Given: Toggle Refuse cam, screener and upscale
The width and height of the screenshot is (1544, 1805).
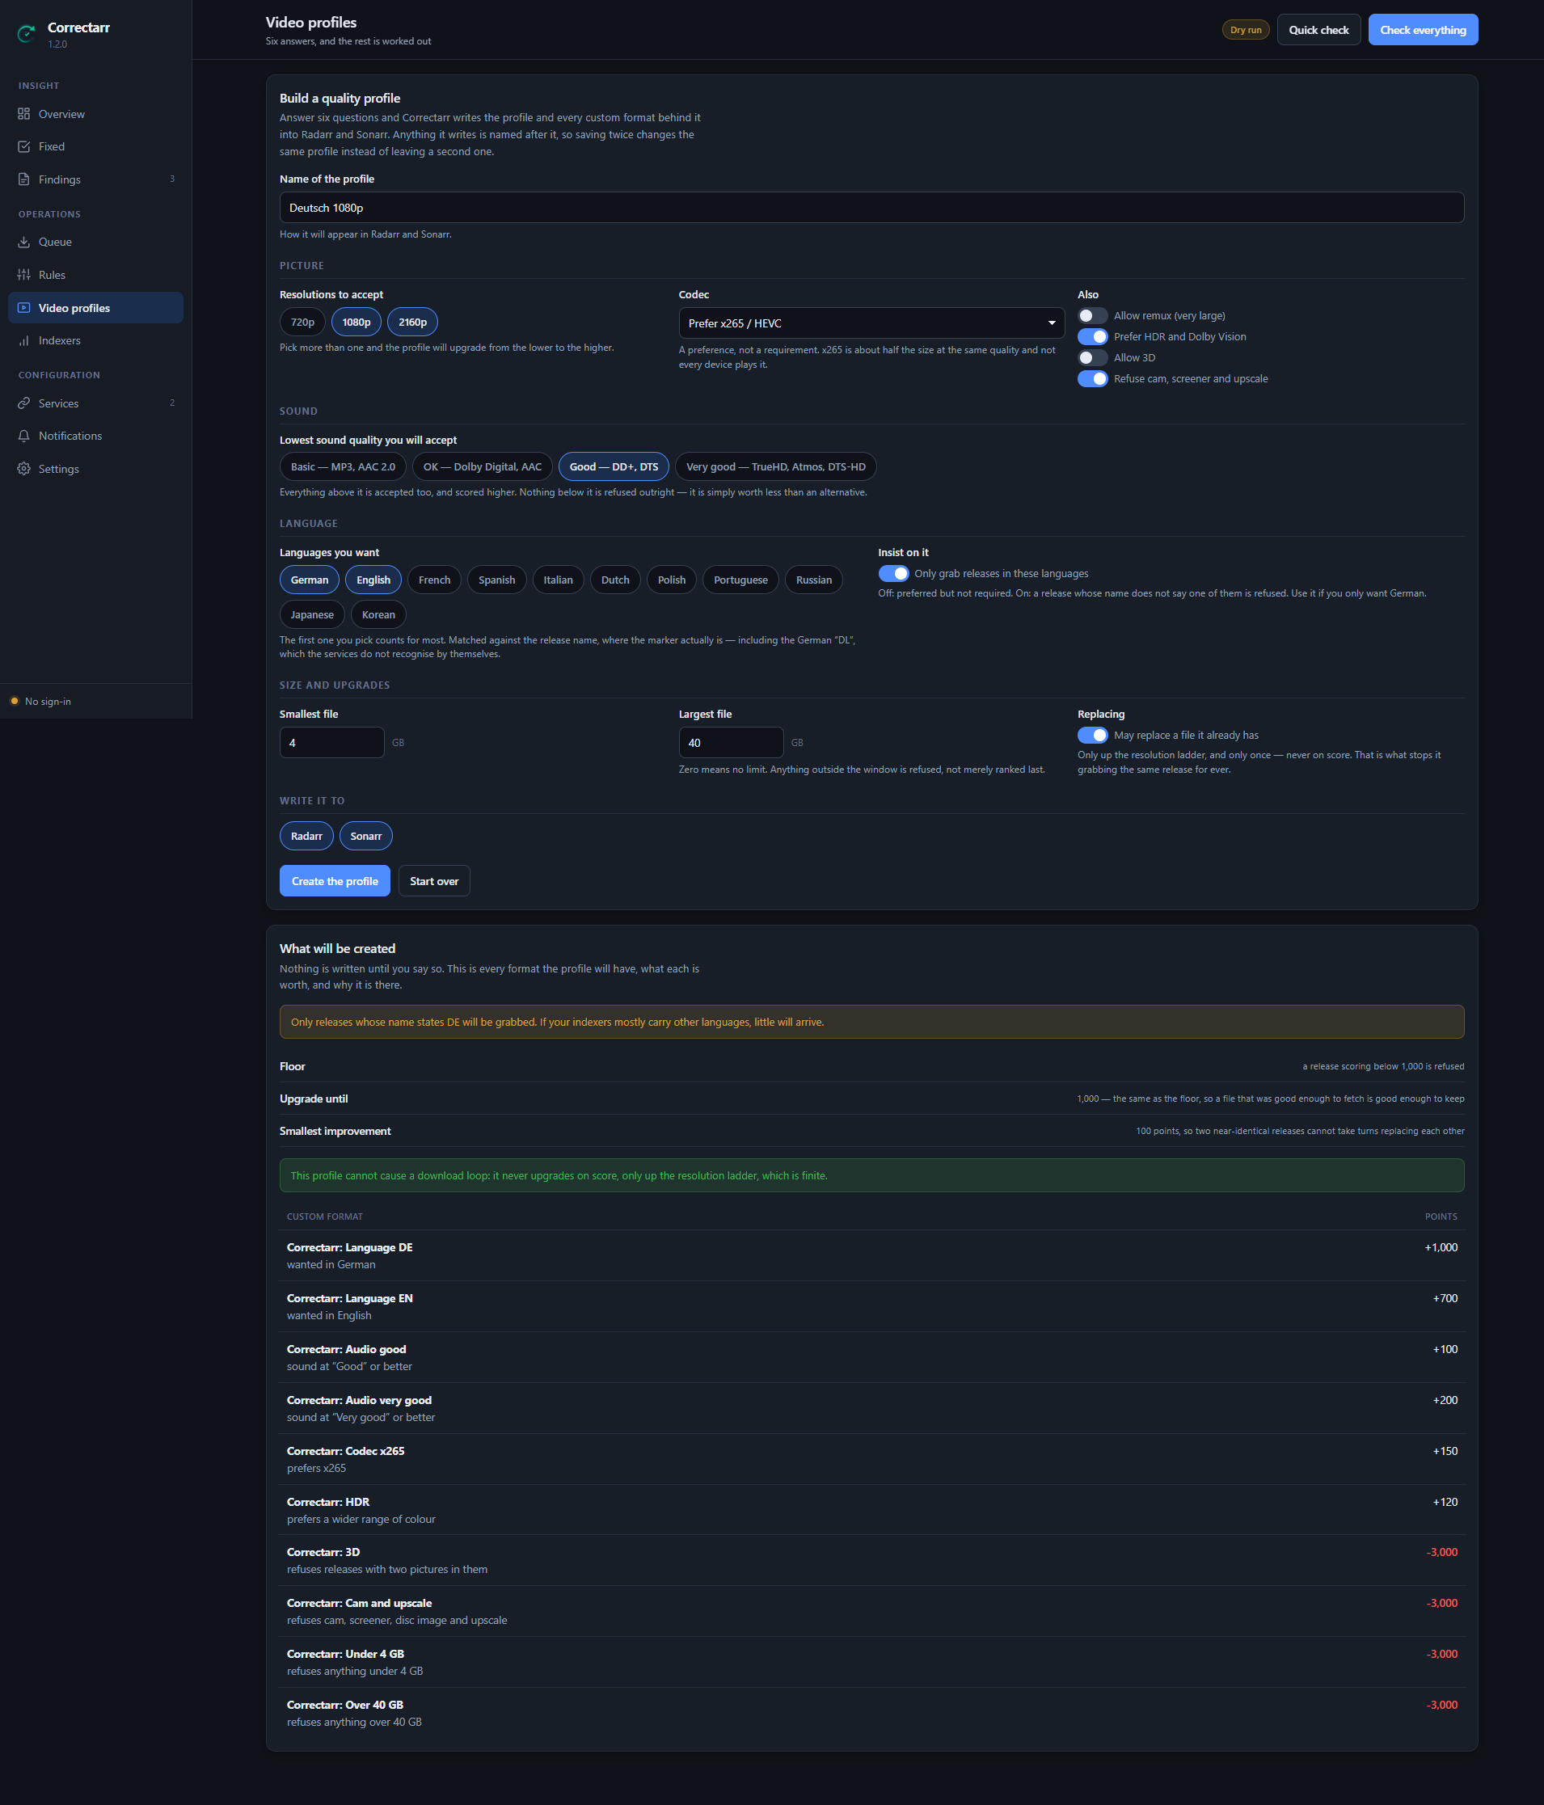Looking at the screenshot, I should click(x=1092, y=378).
